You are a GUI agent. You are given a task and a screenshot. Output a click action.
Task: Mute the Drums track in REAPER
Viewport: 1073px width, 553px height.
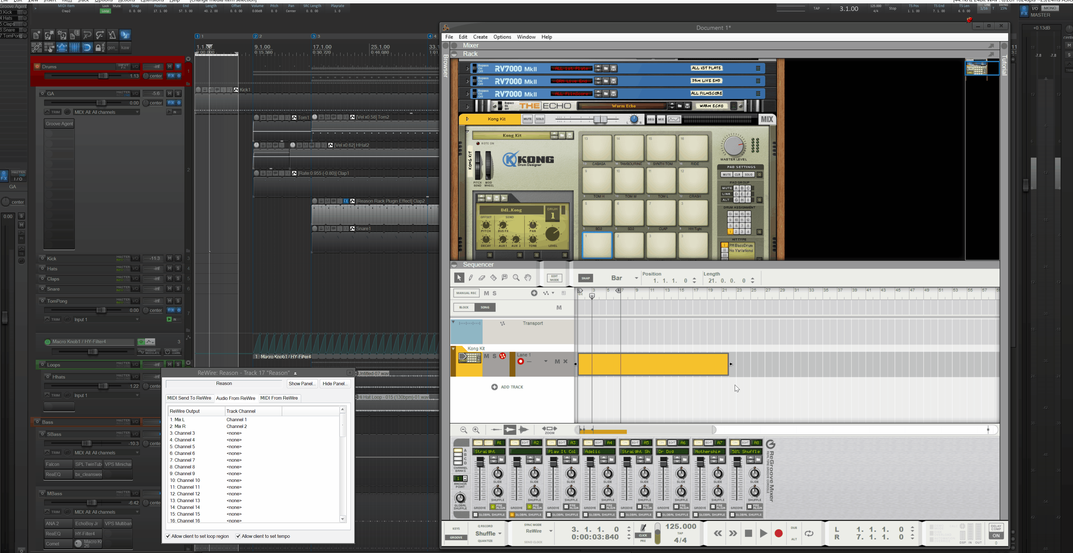(170, 67)
